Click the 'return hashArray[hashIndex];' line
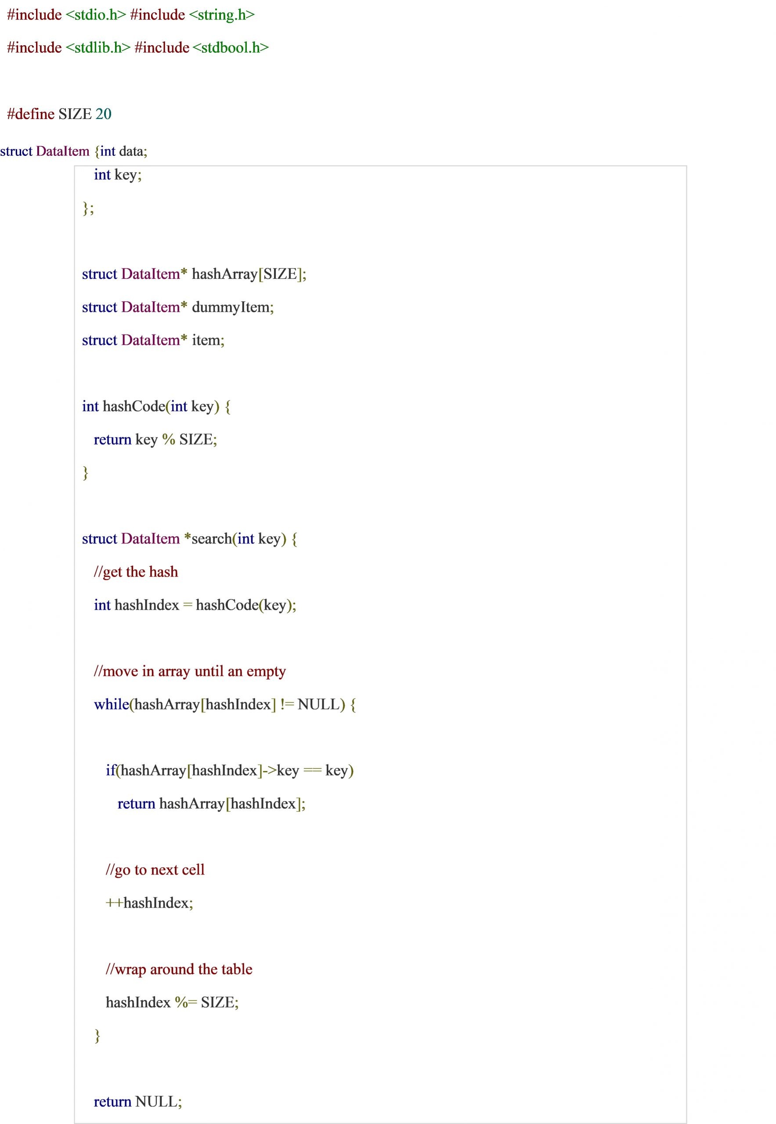 212,803
